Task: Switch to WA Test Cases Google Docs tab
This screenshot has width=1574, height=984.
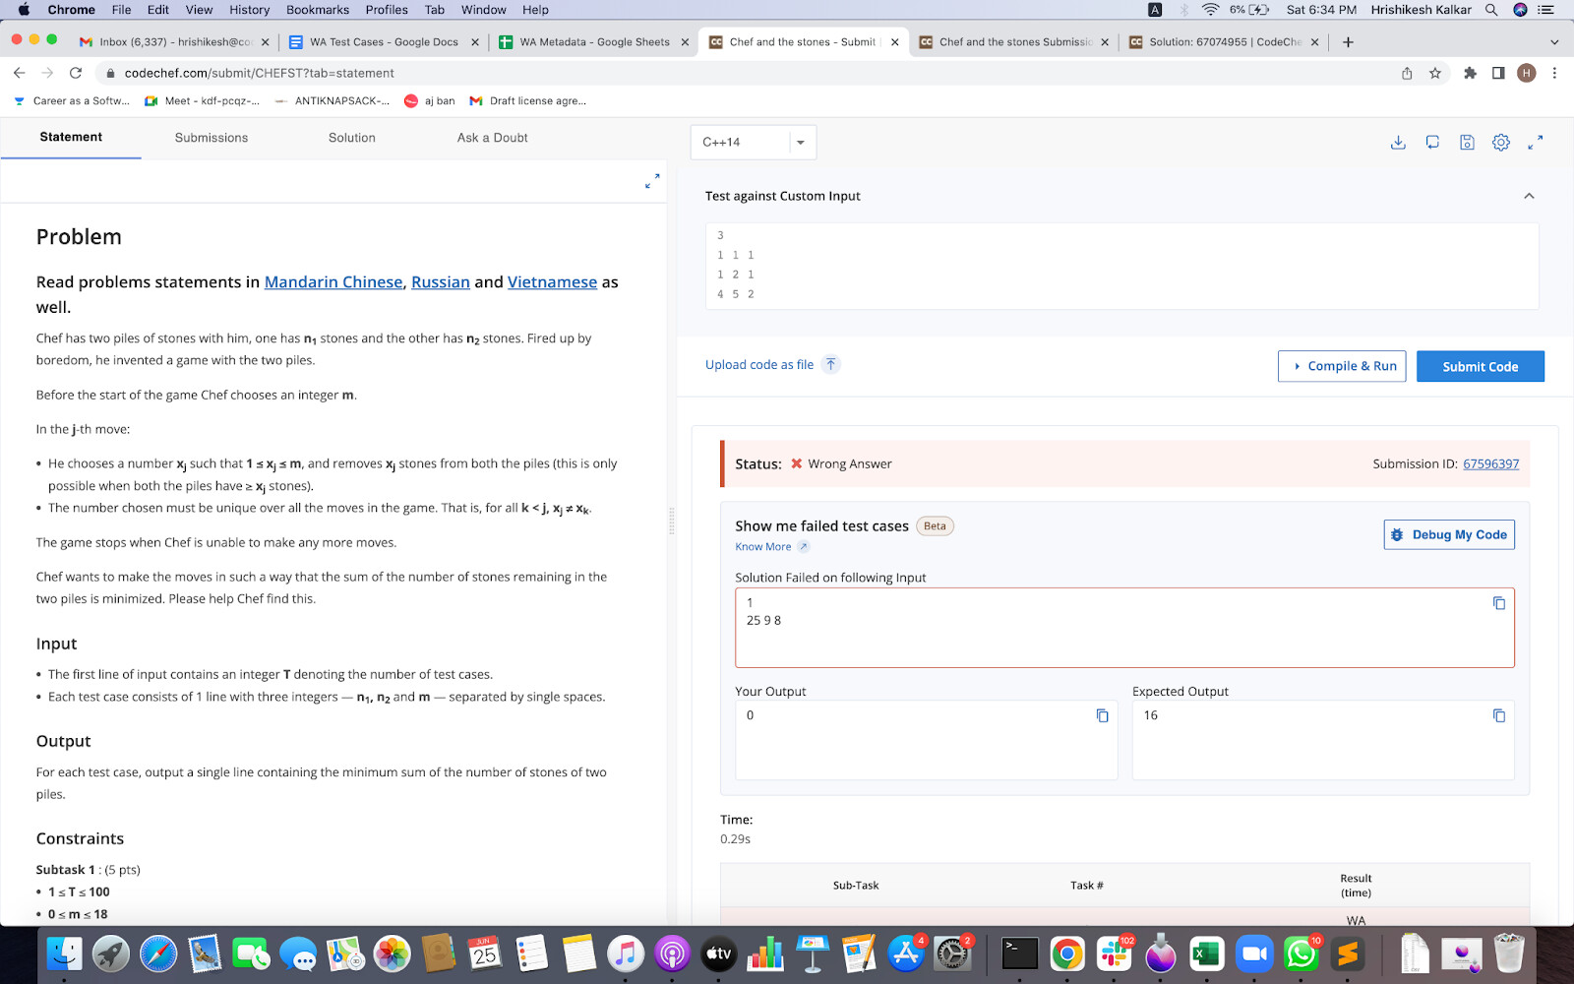Action: [384, 42]
